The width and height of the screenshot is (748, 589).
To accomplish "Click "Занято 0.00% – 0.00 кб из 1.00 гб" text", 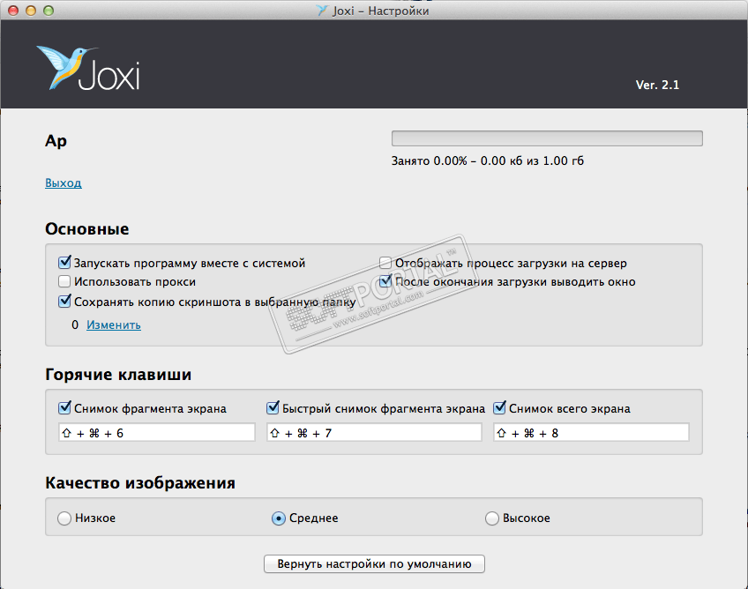I will click(487, 160).
